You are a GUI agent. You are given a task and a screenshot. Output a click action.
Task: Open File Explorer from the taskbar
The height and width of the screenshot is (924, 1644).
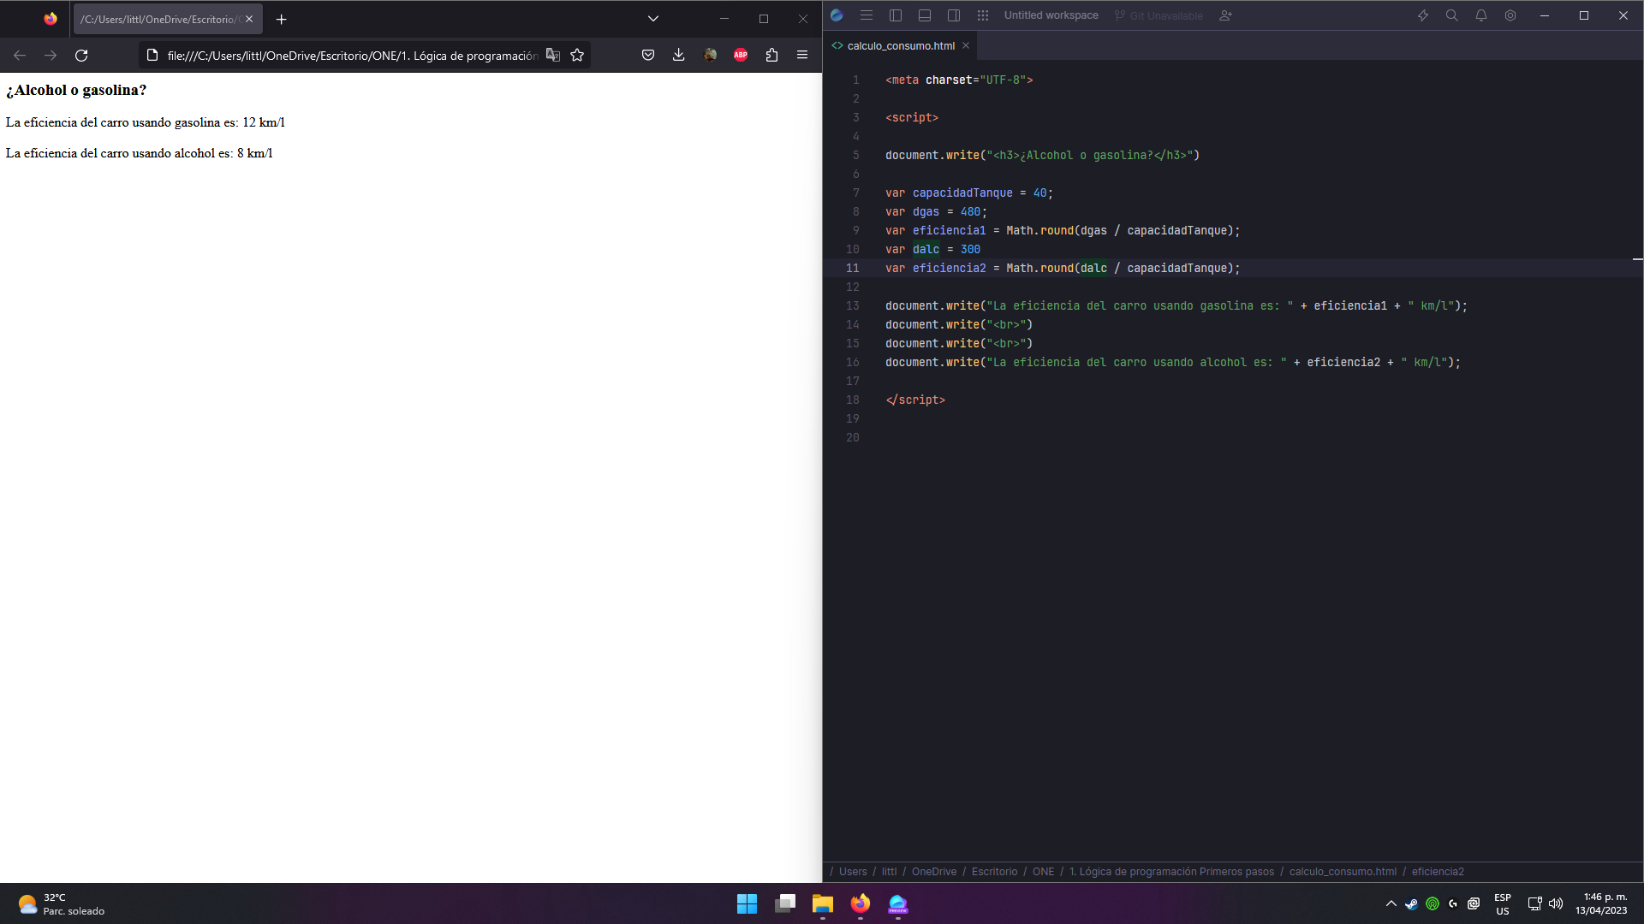(x=823, y=903)
